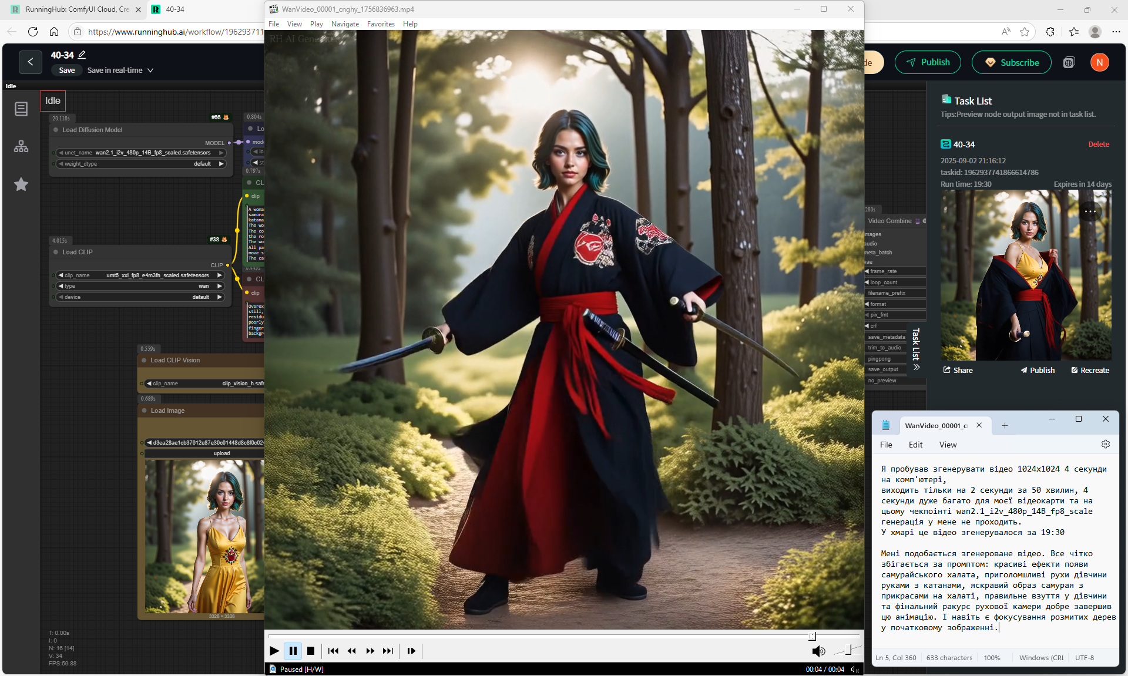
Task: Open Notepad settings gear icon
Action: tap(1105, 445)
